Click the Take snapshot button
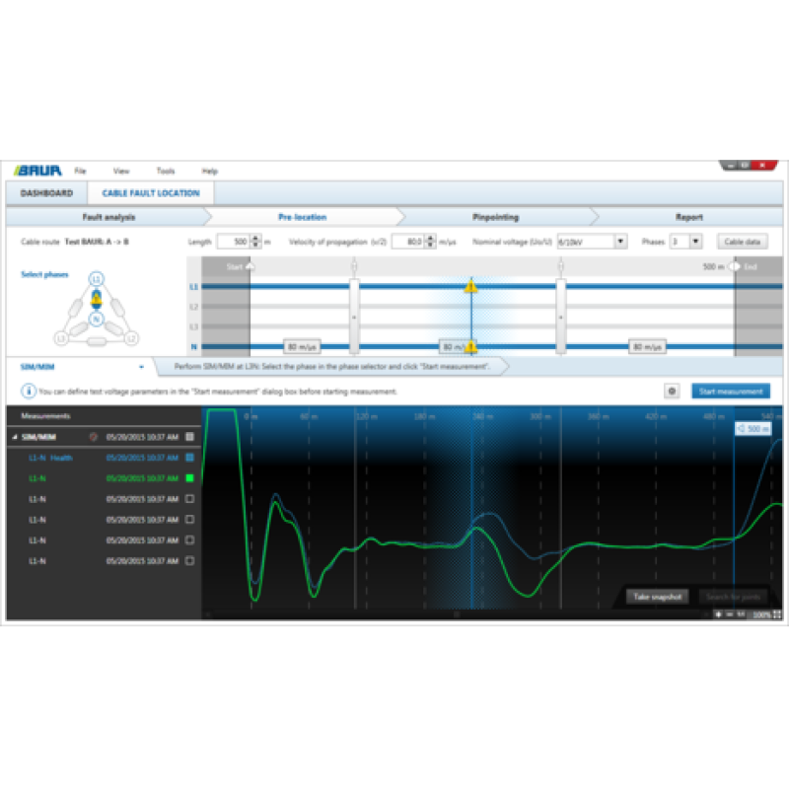 click(x=657, y=597)
